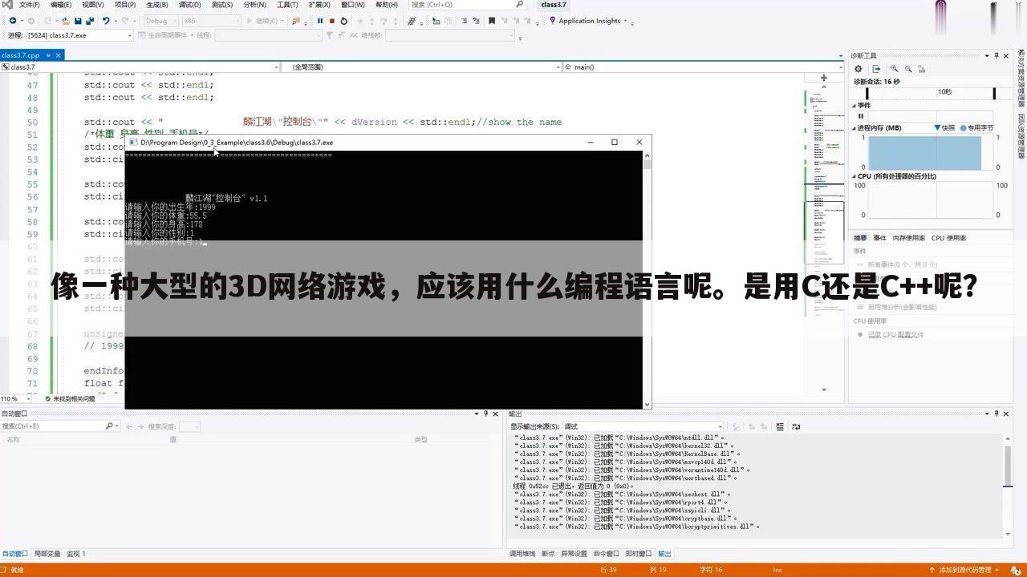The height and width of the screenshot is (577, 1027).
Task: Open the zoom level 110% dropdown
Action: pos(14,398)
